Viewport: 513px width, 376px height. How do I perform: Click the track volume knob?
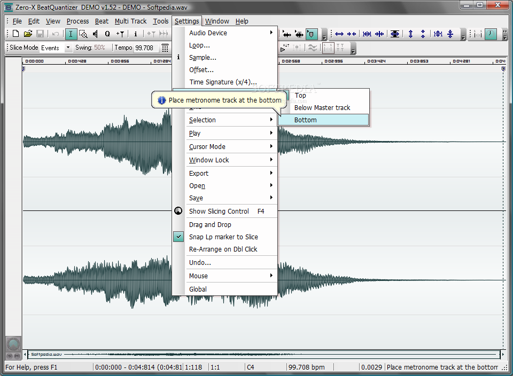[x=13, y=344]
